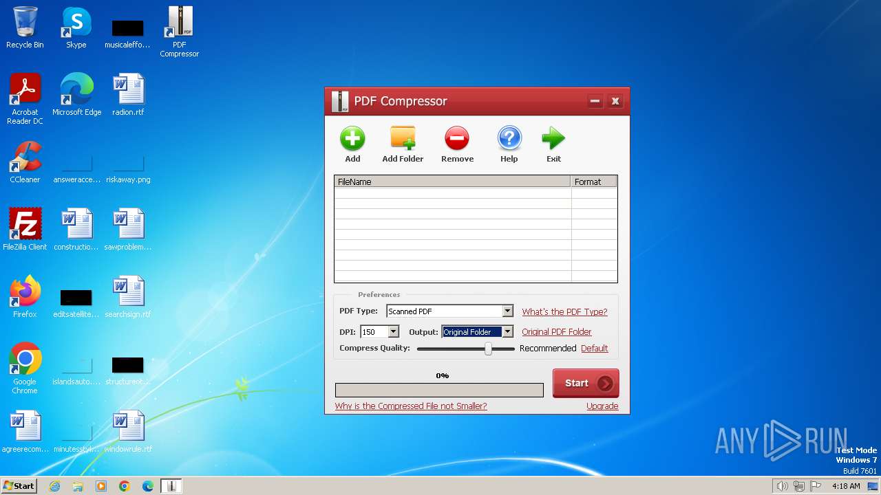Select searchsign.rtf desktop file
The height and width of the screenshot is (495, 881).
coord(128,297)
